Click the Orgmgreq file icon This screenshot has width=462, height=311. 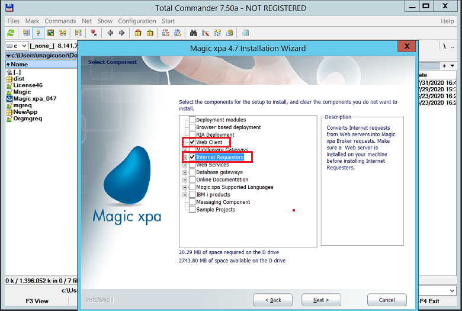click(x=9, y=119)
